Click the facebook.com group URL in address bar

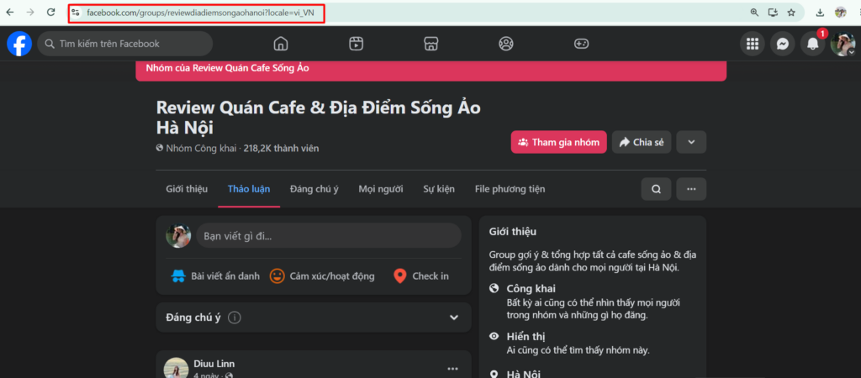[x=200, y=12]
